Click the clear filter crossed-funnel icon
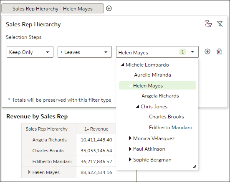230x182 pixels. [220, 24]
